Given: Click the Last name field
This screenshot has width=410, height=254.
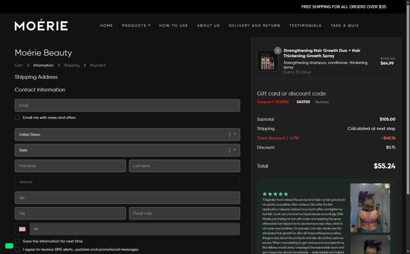Looking at the screenshot, I should (184, 166).
